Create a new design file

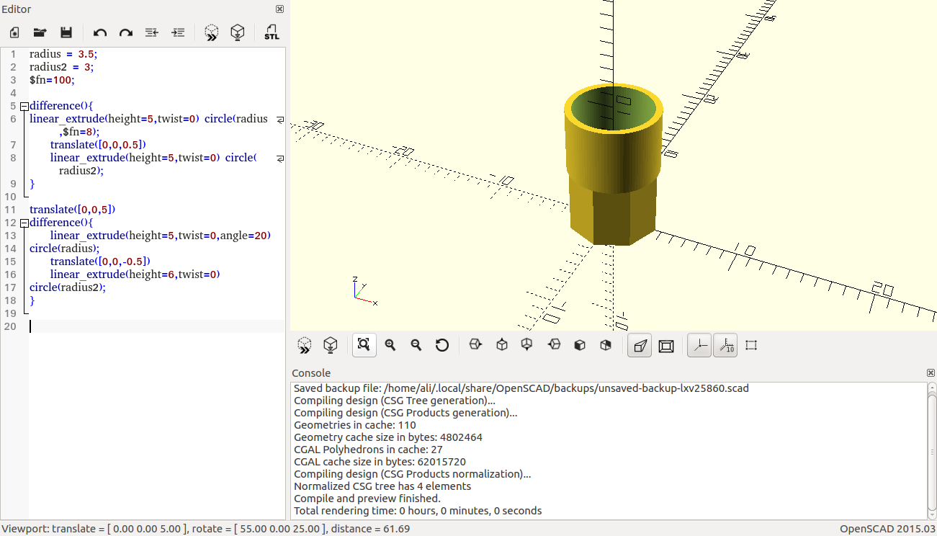click(x=14, y=32)
